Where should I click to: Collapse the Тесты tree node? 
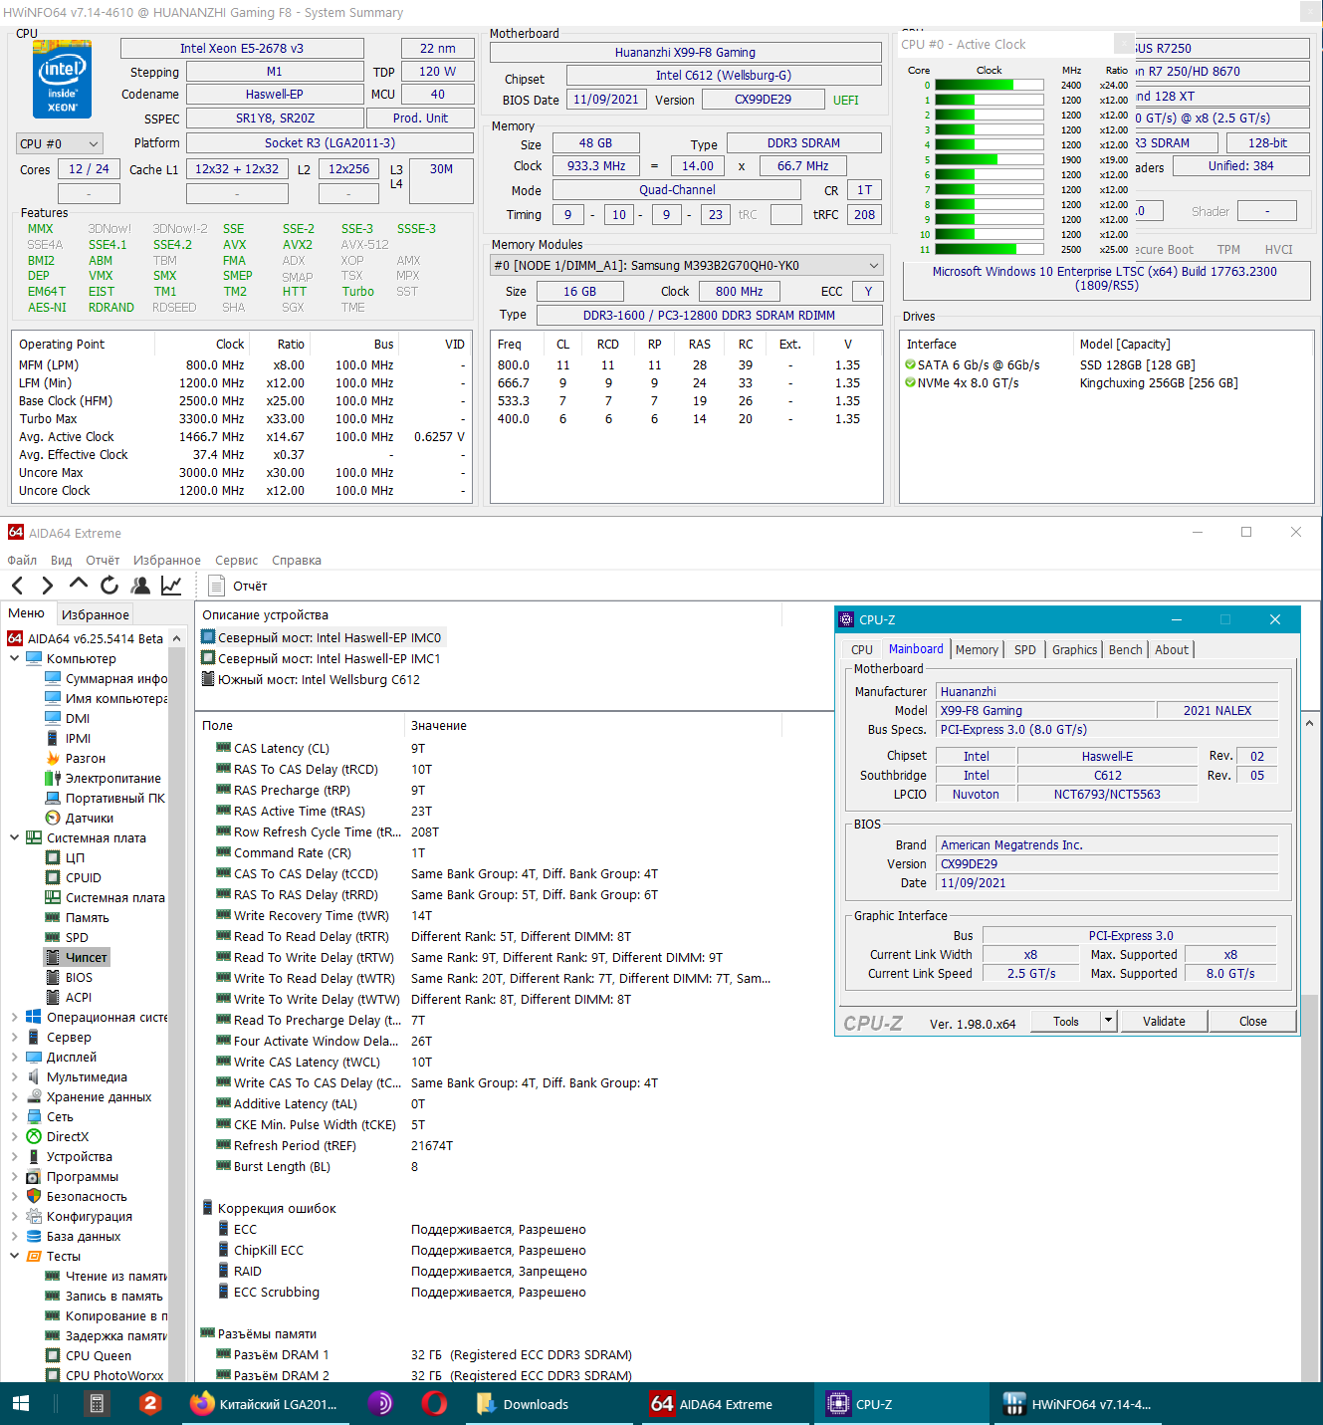tap(14, 1256)
